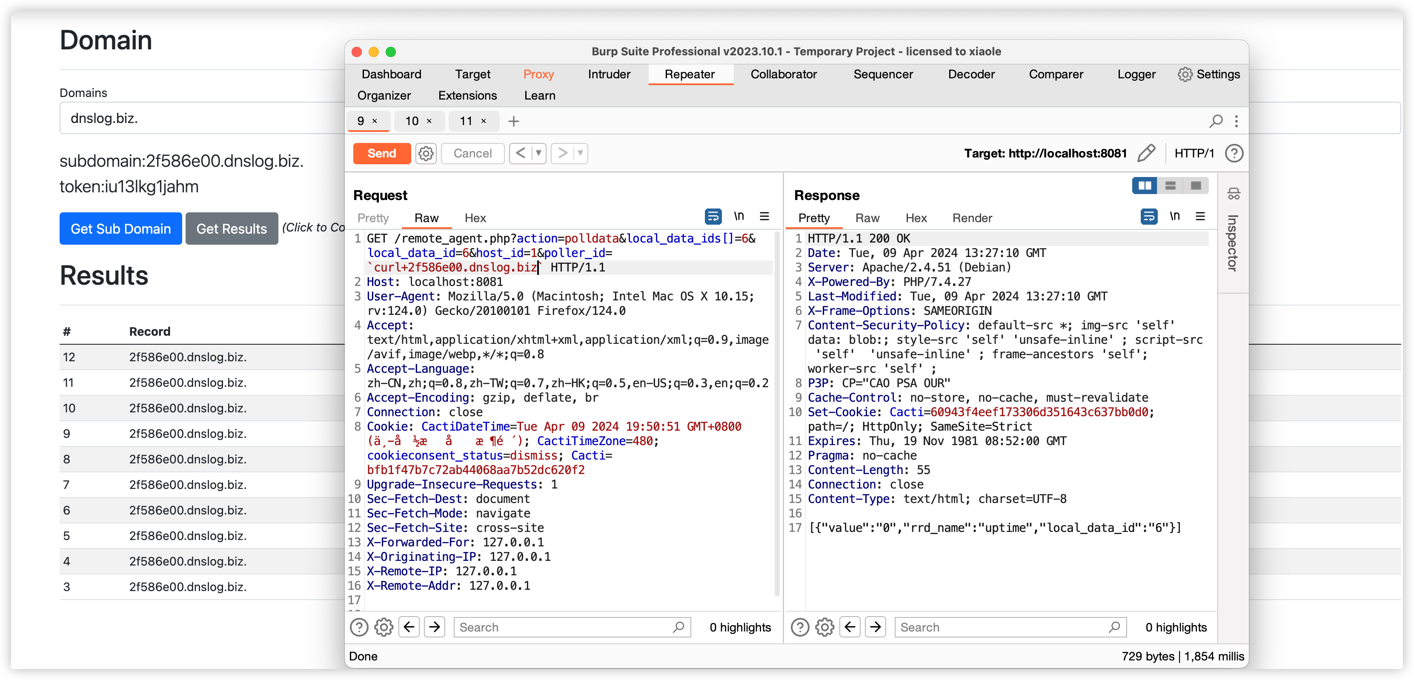Image resolution: width=1414 pixels, height=680 pixels.
Task: Click the Host header line in request
Action: 435,282
